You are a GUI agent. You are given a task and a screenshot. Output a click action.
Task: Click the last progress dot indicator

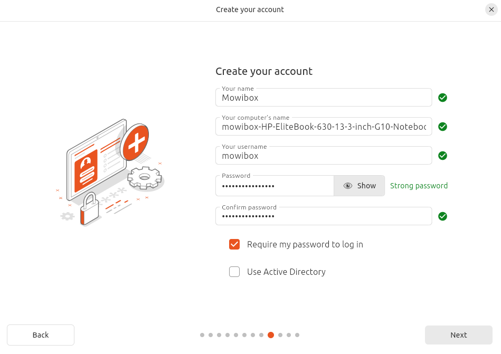click(297, 335)
